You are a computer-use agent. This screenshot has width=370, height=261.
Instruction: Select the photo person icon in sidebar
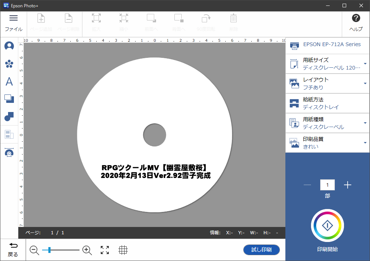tap(9, 46)
